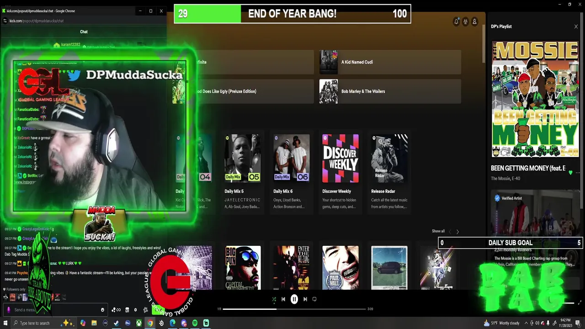Viewport: 585px width, 329px height.
Task: Open the clock showing 9:42 PM
Action: pyautogui.click(x=565, y=323)
